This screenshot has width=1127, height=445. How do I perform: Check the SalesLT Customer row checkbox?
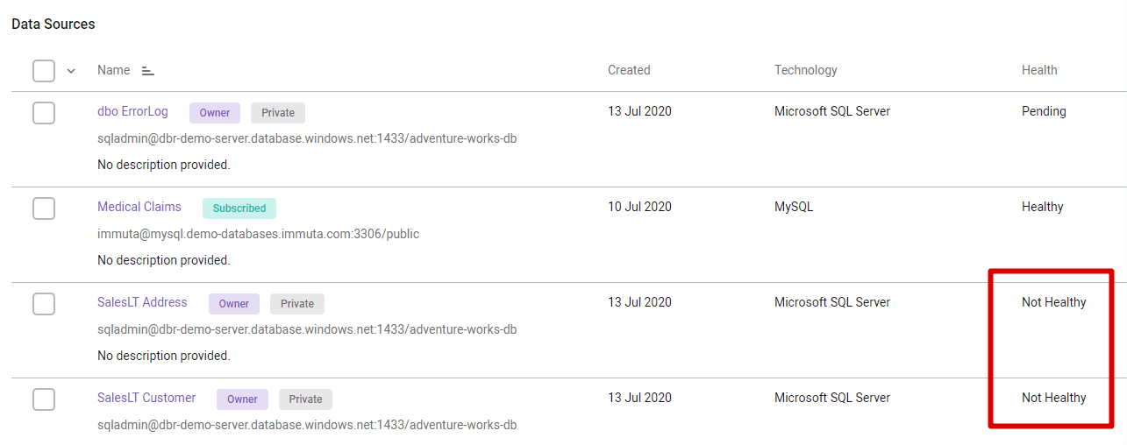pyautogui.click(x=44, y=399)
